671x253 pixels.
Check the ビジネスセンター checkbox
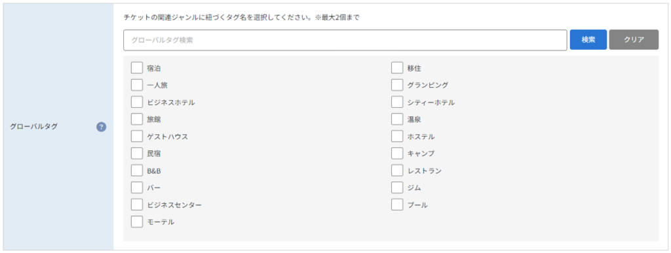point(136,205)
